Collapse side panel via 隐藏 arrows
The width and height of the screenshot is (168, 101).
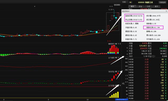125,2
